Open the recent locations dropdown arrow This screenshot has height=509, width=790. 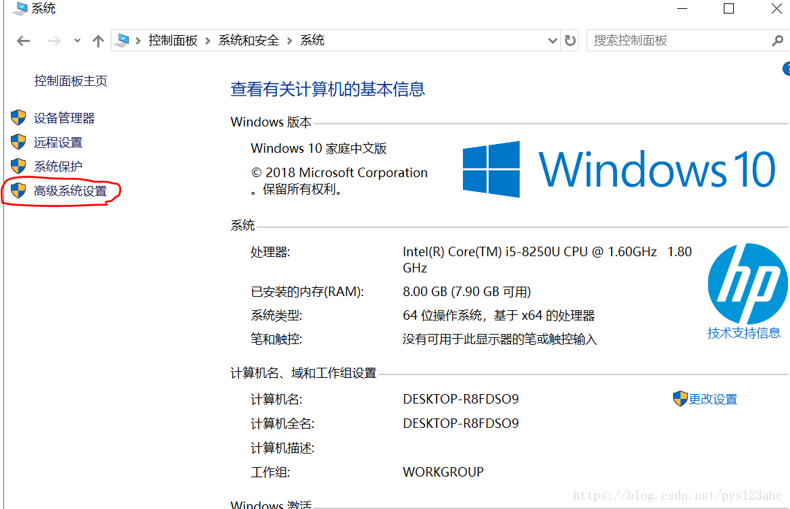coord(77,41)
